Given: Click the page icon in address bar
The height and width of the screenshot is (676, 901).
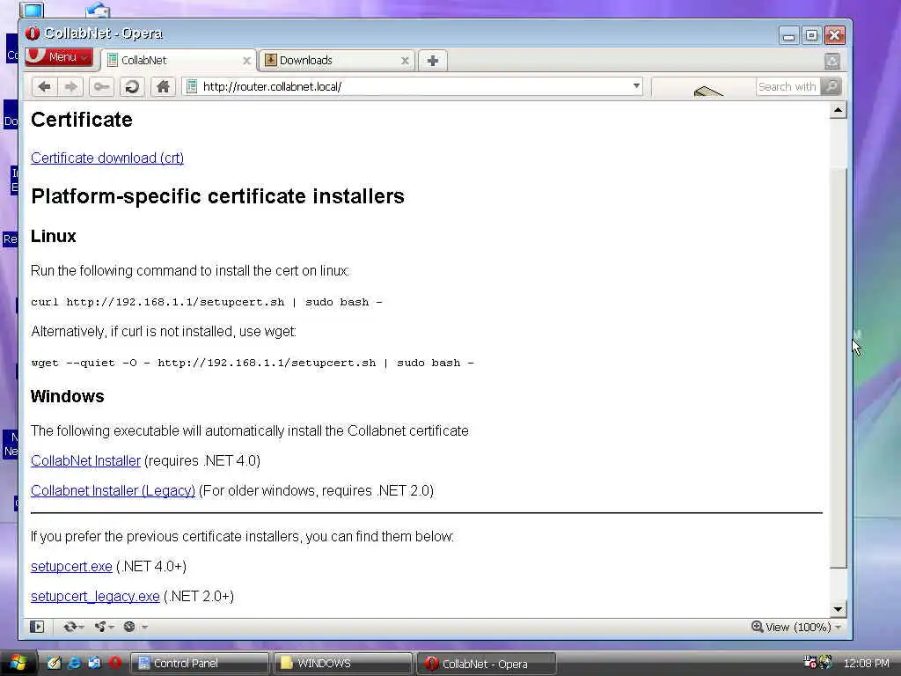Looking at the screenshot, I should pos(192,87).
